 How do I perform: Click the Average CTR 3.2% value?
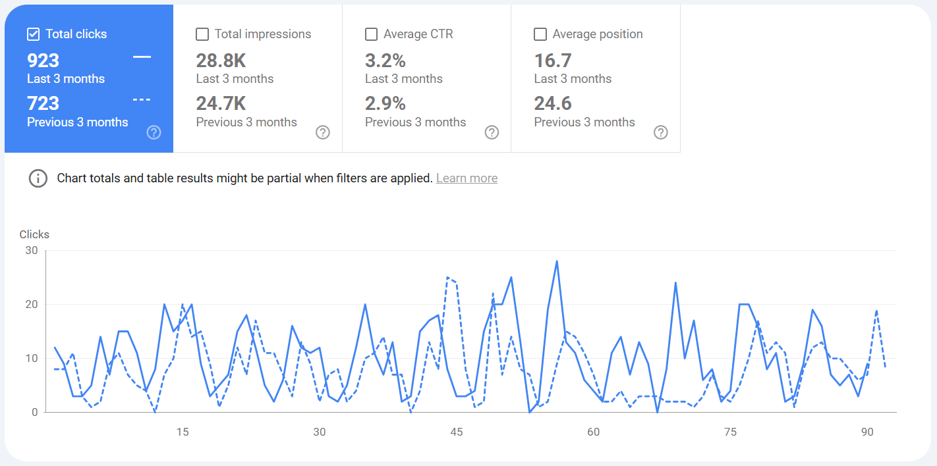point(385,61)
